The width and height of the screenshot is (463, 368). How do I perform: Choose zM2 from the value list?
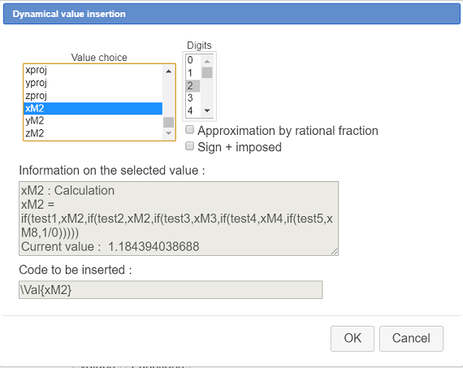(93, 133)
